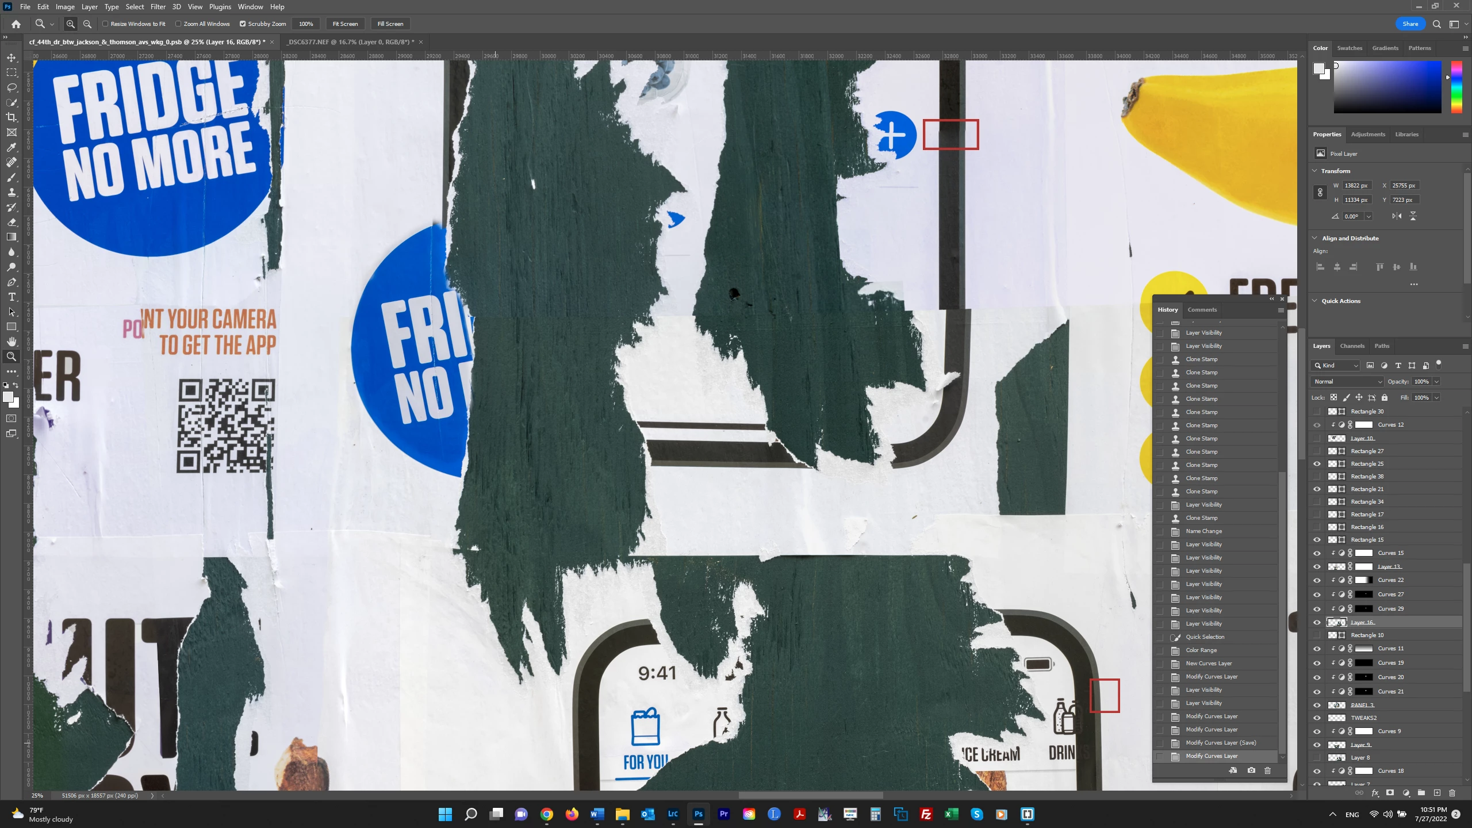Open Word from the Windows taskbar
Viewport: 1472px width, 828px height.
point(597,814)
